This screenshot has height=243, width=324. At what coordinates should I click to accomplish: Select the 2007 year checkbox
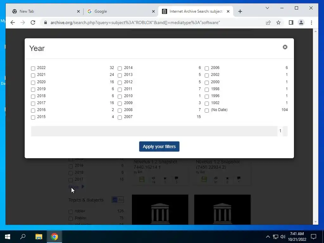pyautogui.click(x=120, y=118)
